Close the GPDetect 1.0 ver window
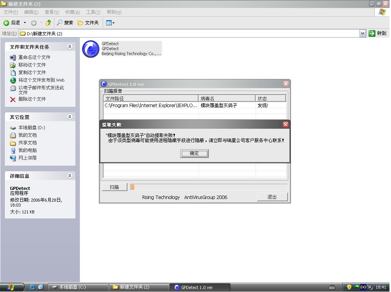Screen dimensions: 391x292 click(286, 84)
